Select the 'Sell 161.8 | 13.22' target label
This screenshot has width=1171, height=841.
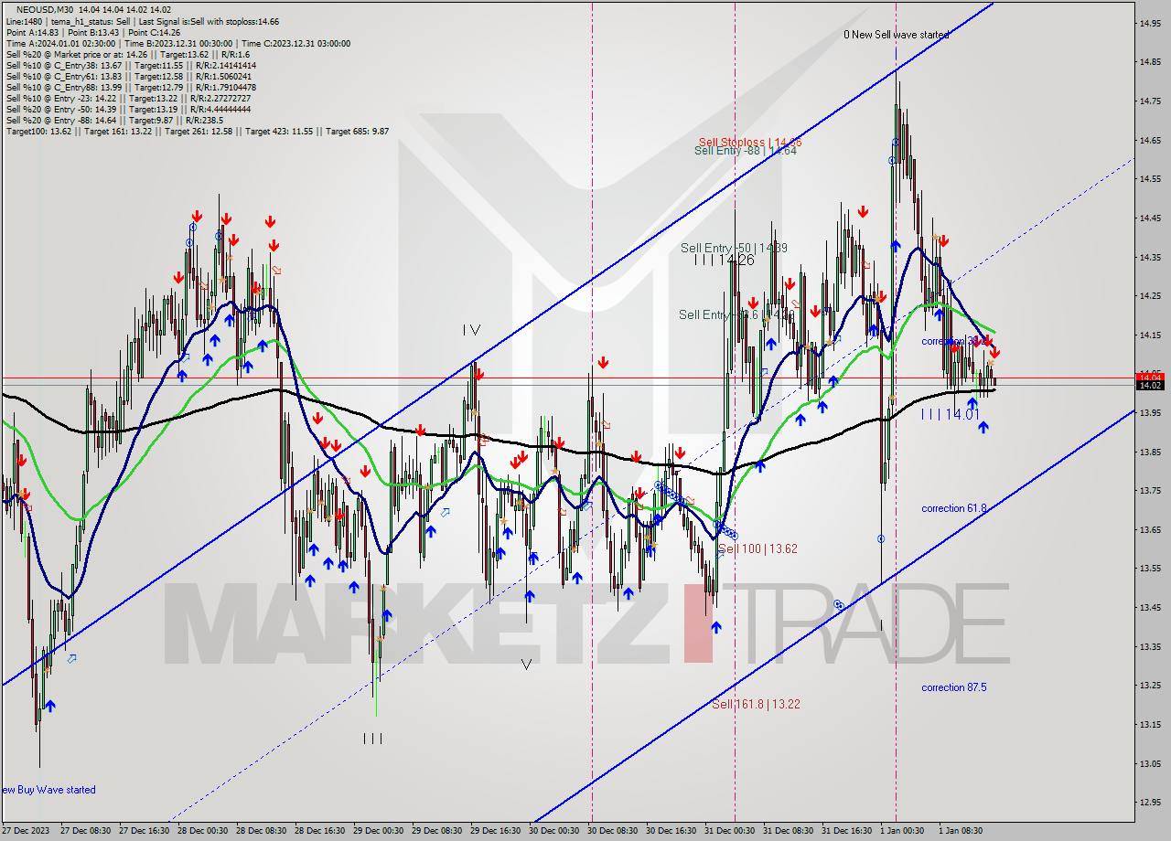point(757,704)
